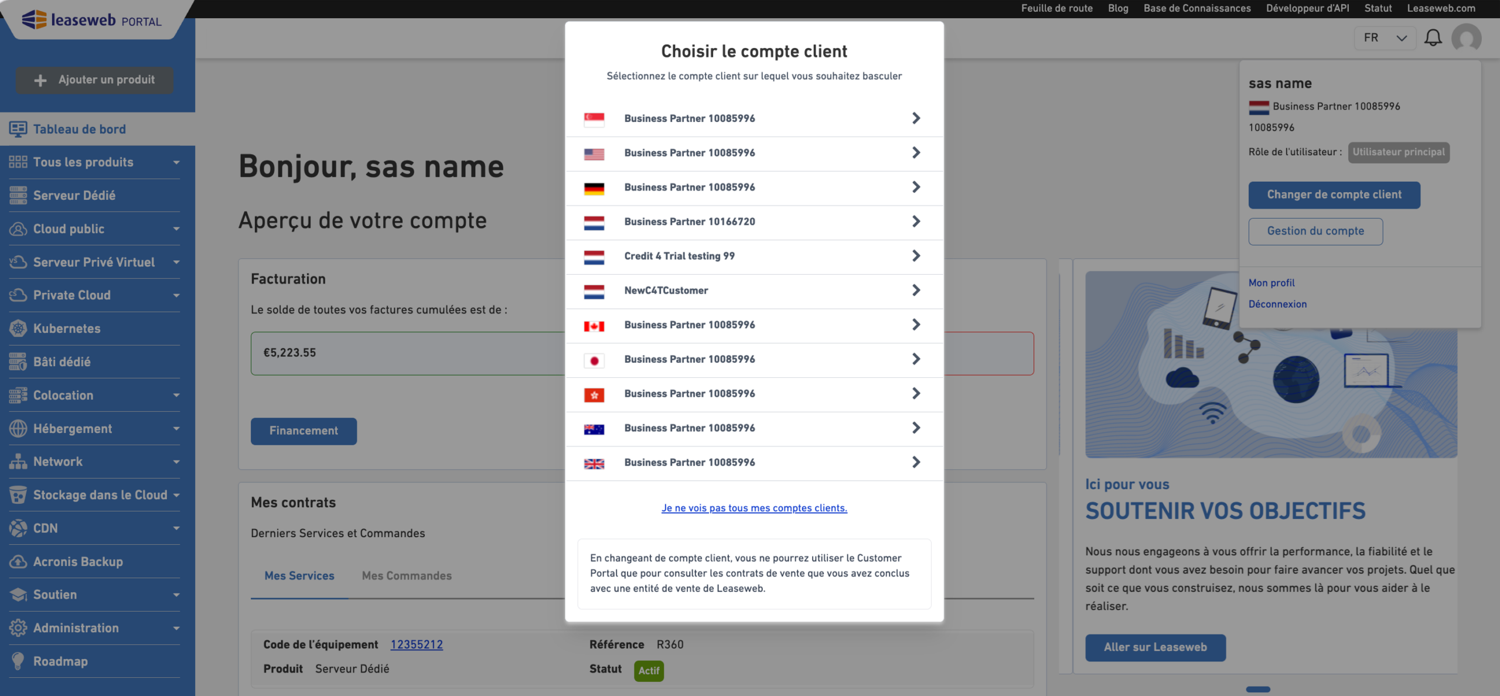Expand Serveur Privé Virtuel menu arrow
This screenshot has width=1500, height=696.
coord(176,262)
